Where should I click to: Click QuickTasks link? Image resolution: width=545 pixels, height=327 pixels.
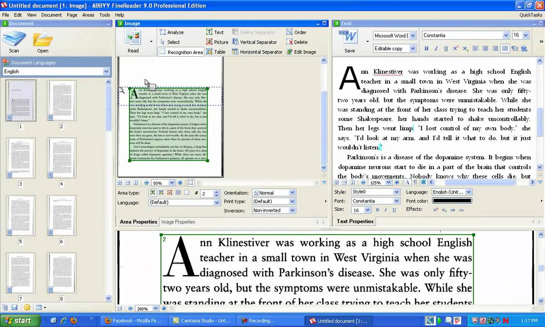pyautogui.click(x=530, y=15)
